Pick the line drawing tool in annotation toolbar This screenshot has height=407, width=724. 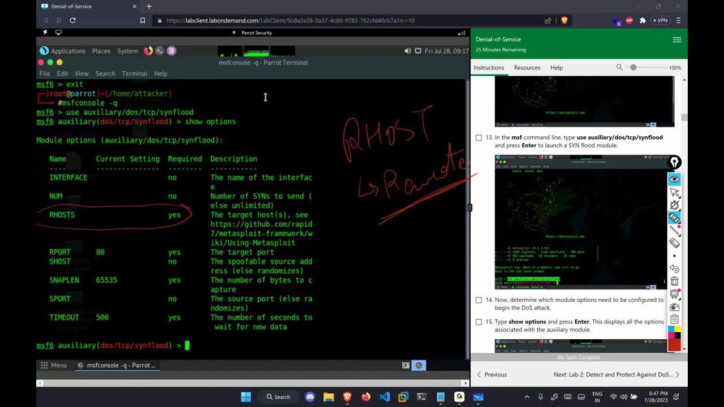tap(674, 230)
